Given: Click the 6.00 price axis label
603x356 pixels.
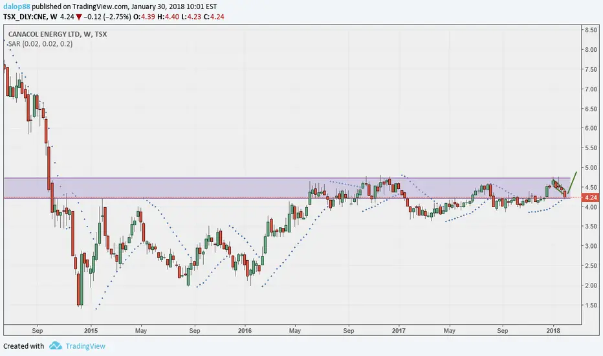Looking at the screenshot, I should point(591,128).
